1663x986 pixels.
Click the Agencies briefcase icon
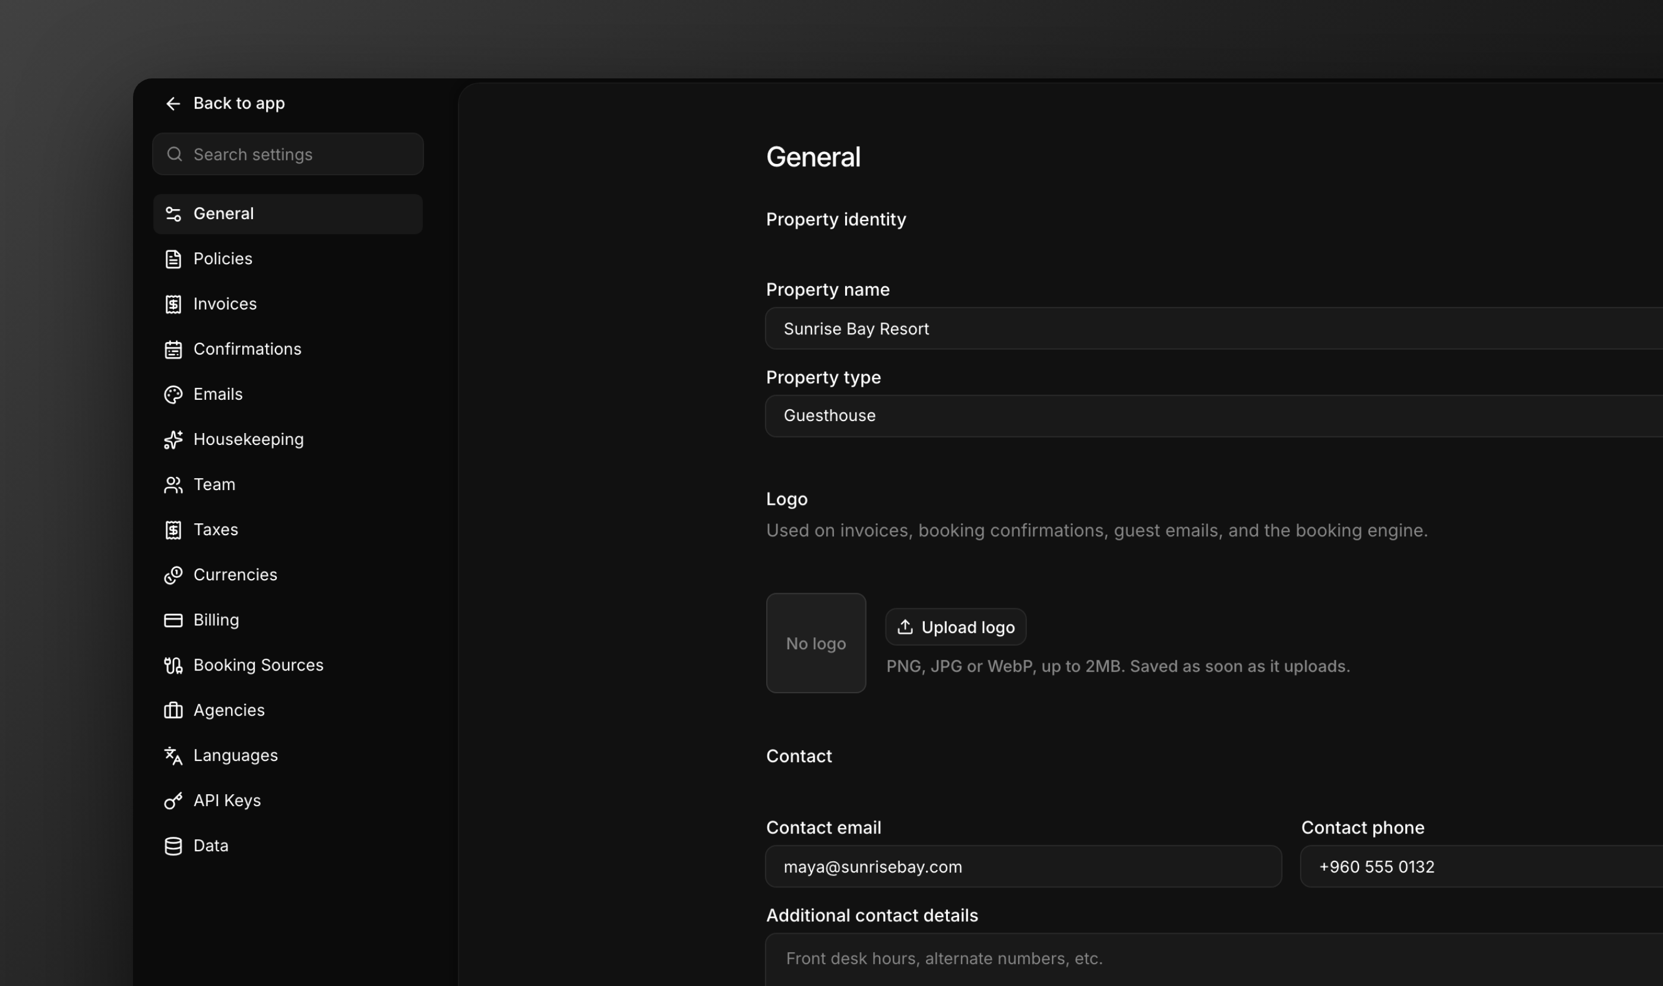tap(173, 711)
